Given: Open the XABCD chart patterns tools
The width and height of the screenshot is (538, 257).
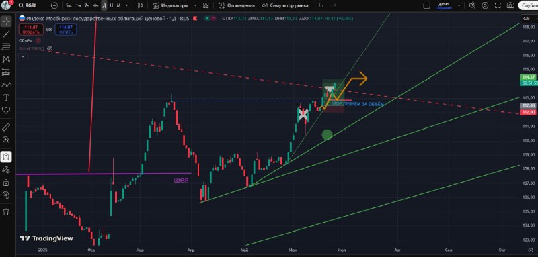Looking at the screenshot, I should (6, 59).
